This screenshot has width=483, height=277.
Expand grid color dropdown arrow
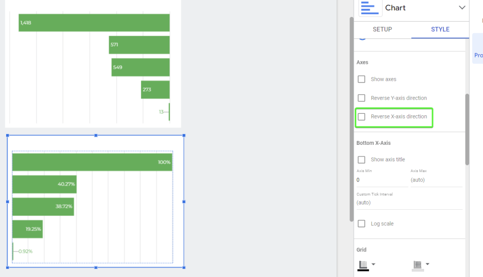(x=427, y=264)
